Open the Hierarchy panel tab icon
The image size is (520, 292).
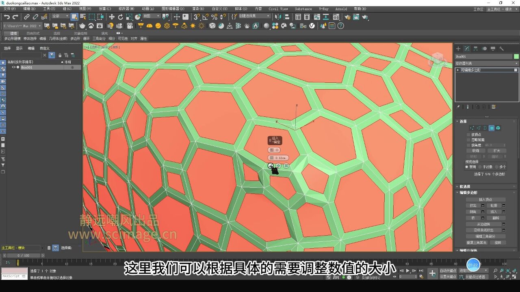[x=475, y=49]
